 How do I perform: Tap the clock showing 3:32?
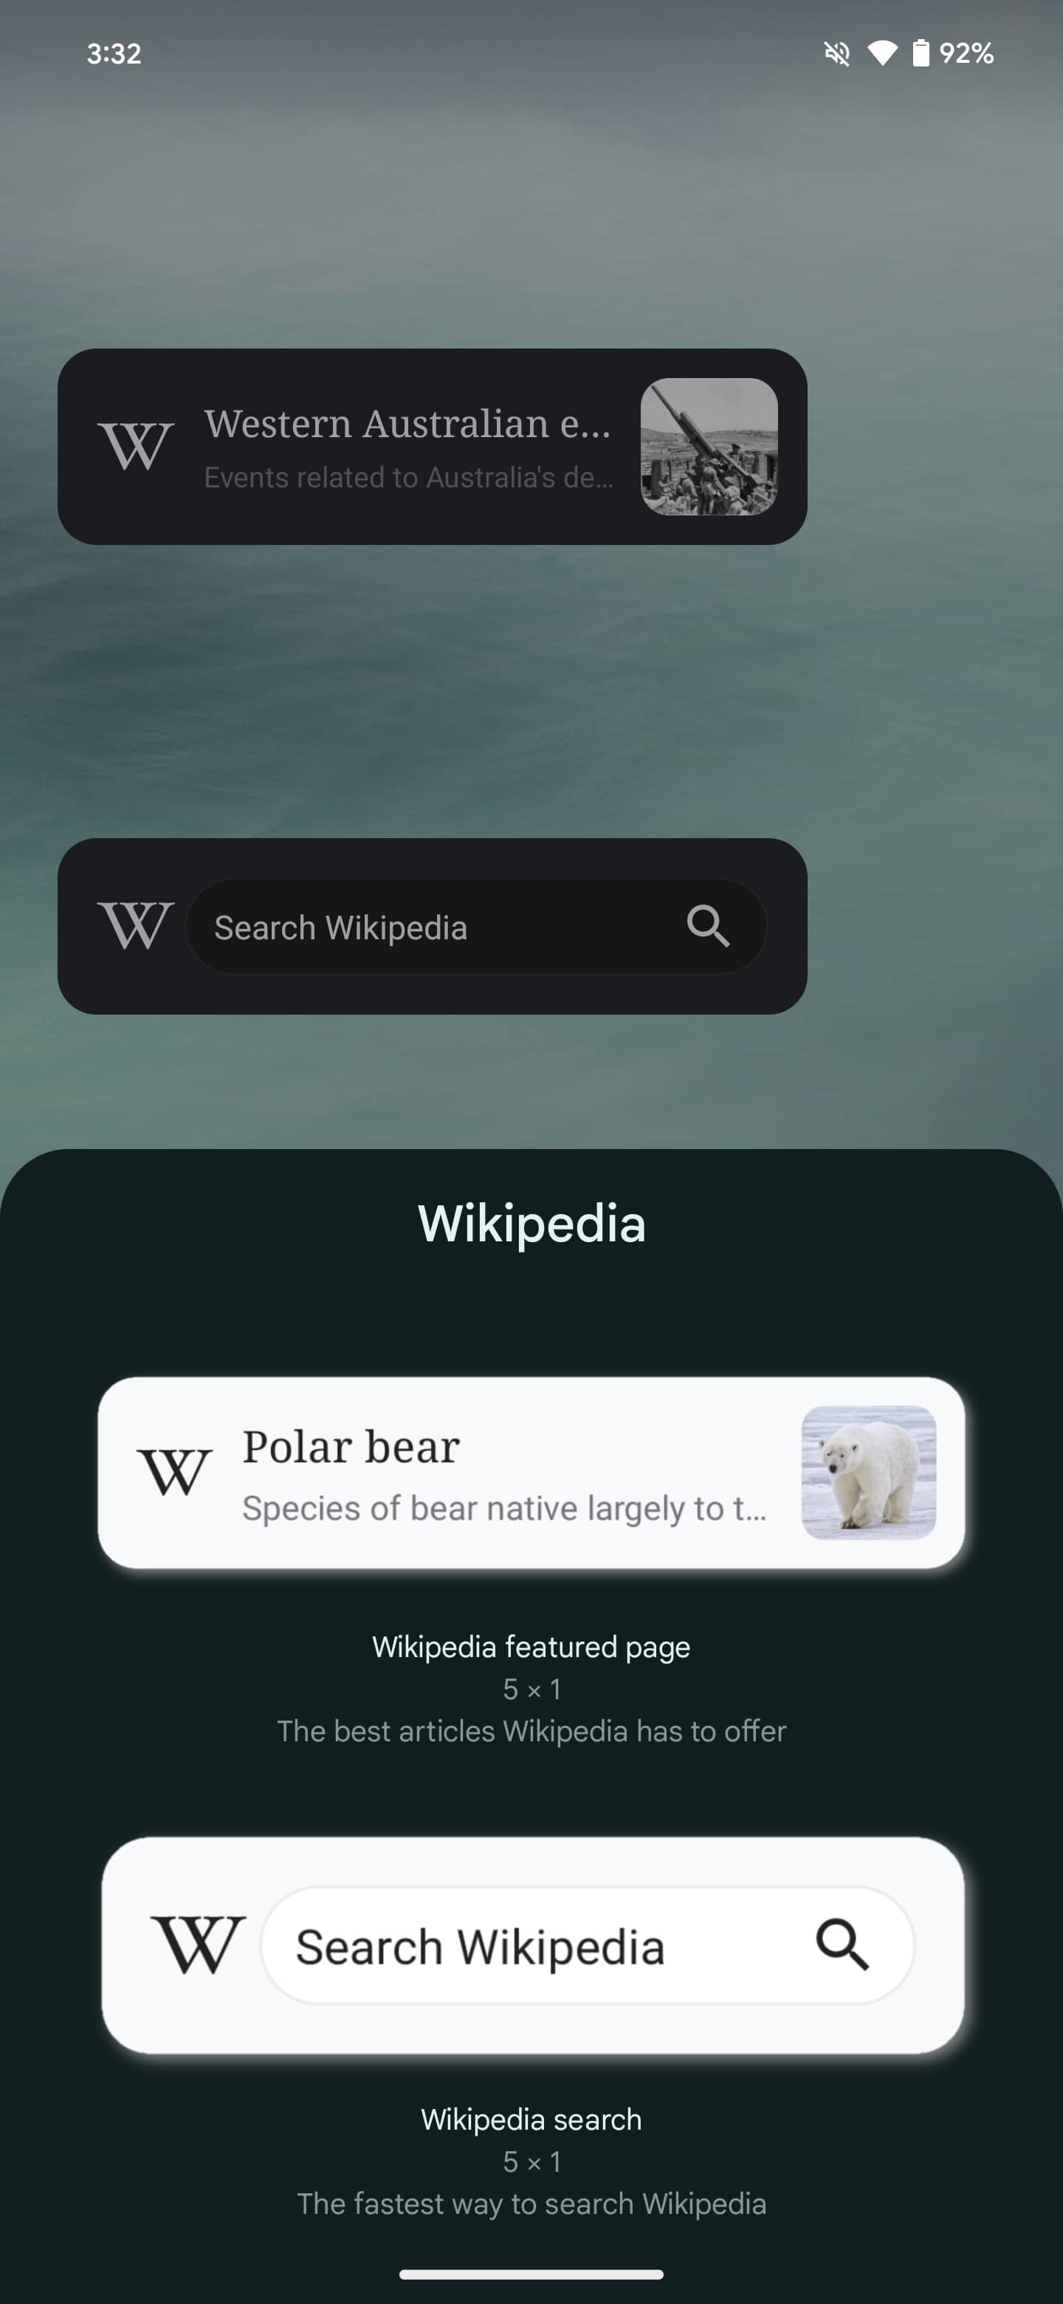click(x=114, y=54)
